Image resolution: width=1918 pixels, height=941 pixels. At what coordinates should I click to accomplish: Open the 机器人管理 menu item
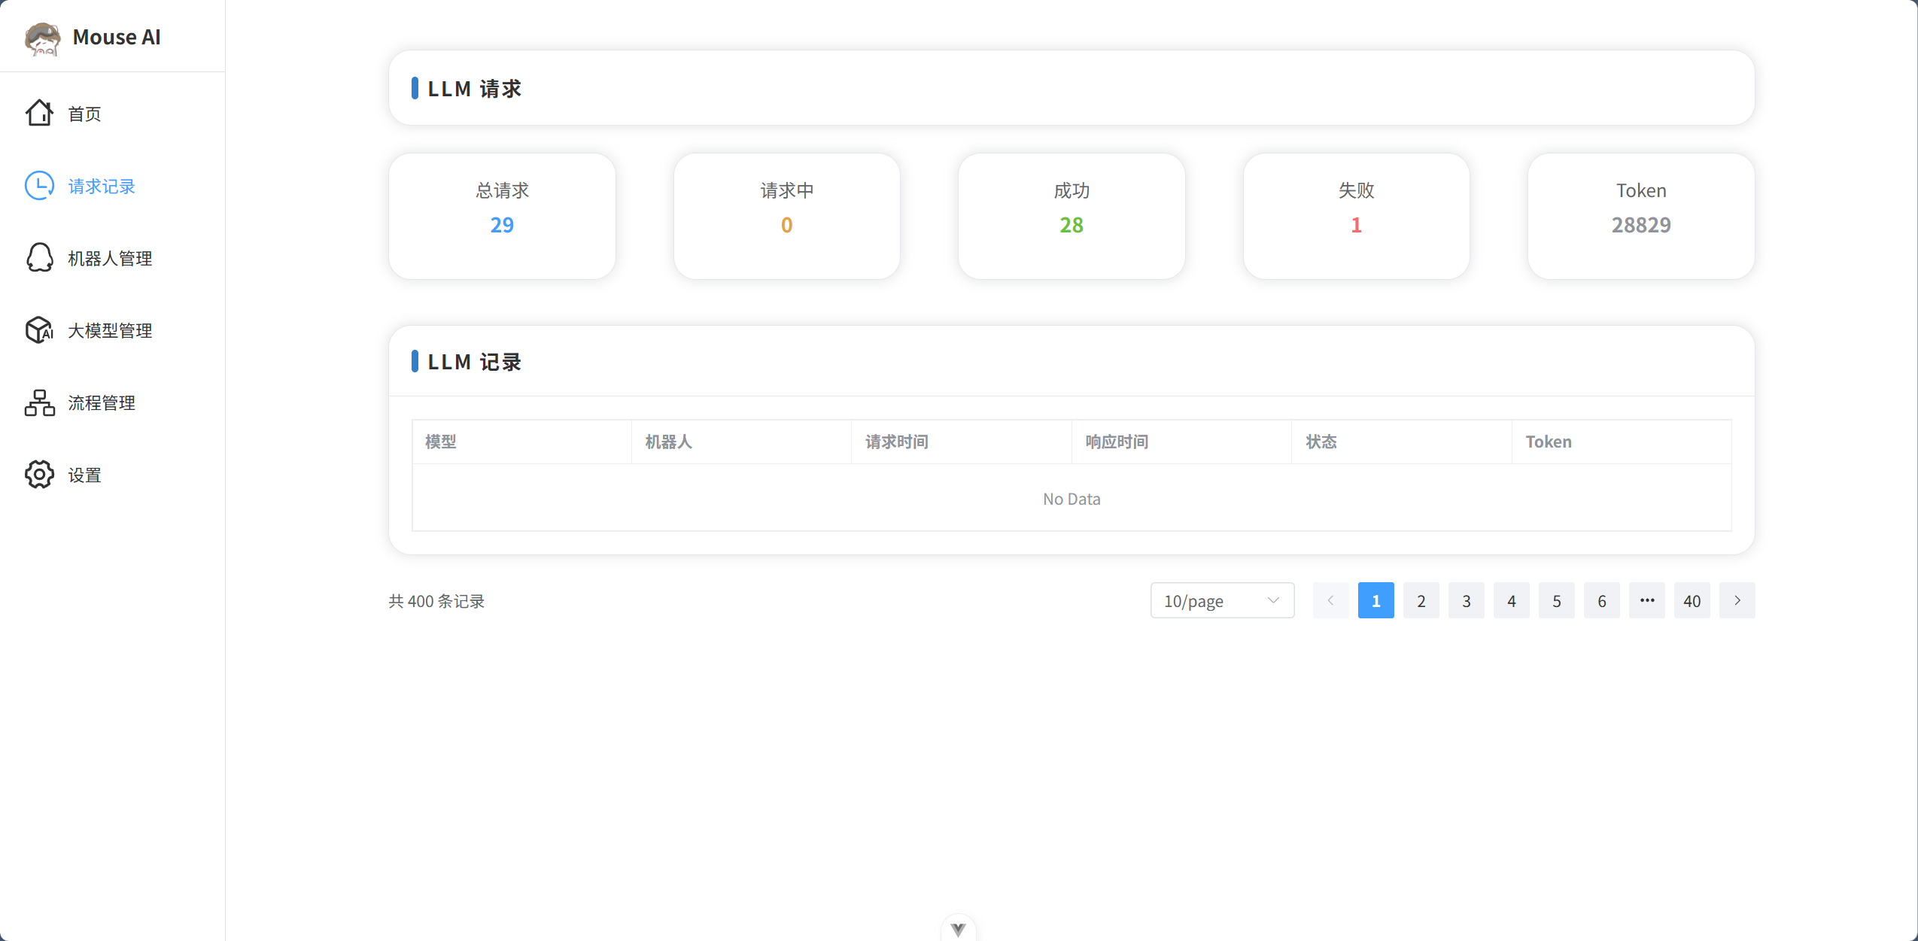(110, 258)
